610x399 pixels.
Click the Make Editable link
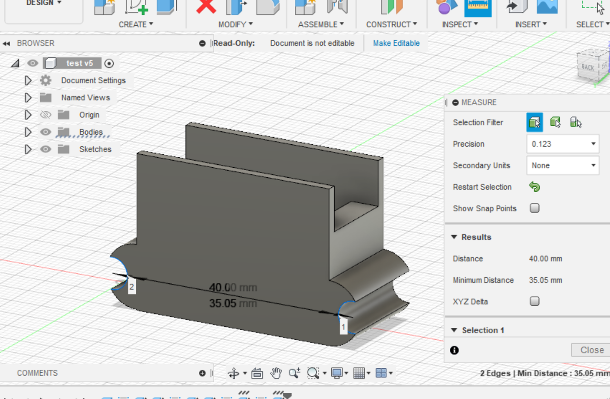tap(396, 43)
